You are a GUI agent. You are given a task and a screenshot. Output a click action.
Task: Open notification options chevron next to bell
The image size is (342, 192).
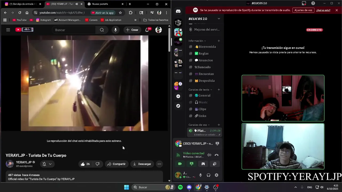click(50, 164)
